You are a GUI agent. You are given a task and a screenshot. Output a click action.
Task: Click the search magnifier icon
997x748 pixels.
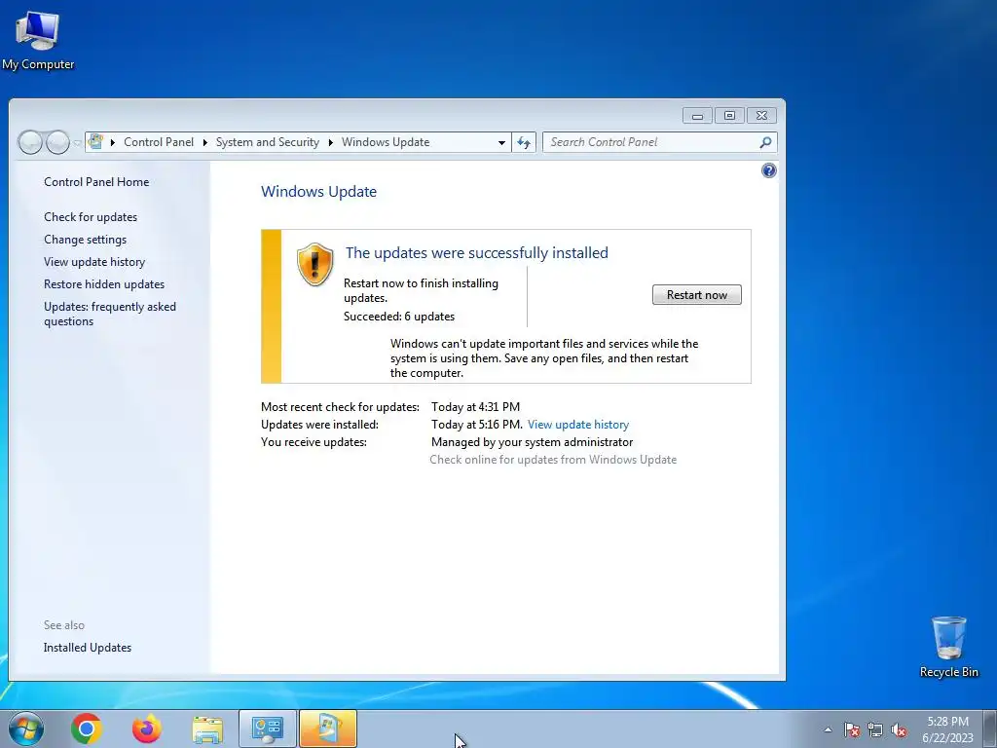(765, 142)
